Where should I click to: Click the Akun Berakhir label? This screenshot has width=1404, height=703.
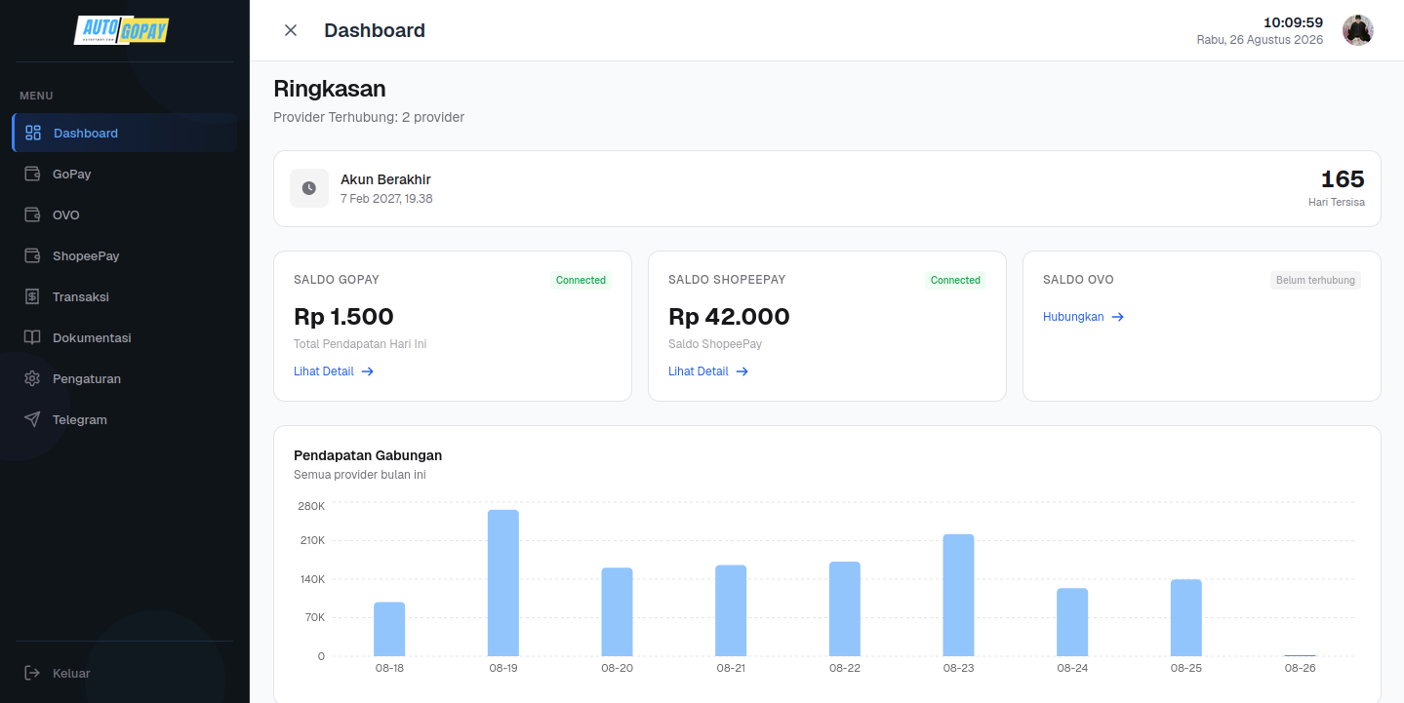[385, 179]
